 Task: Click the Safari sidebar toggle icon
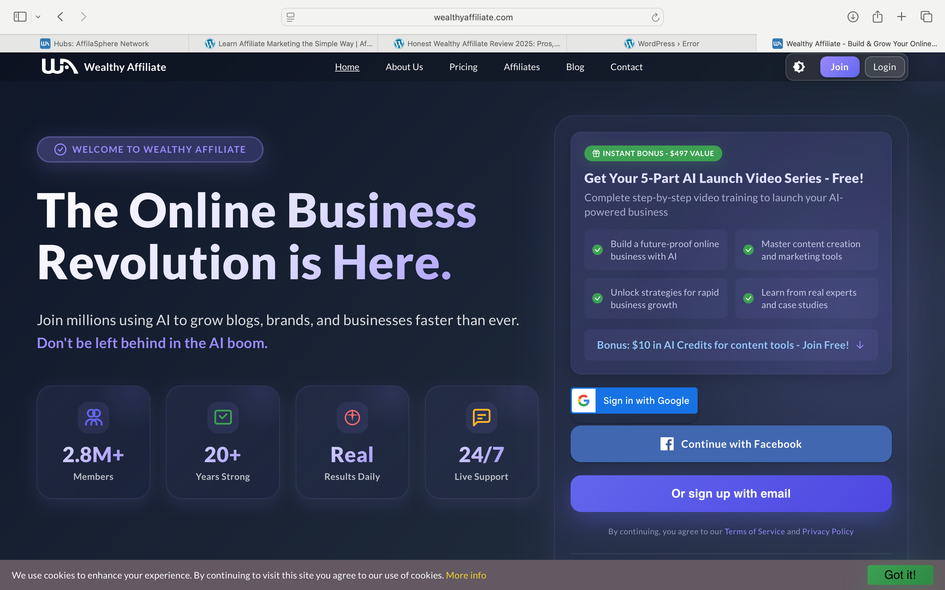[20, 17]
